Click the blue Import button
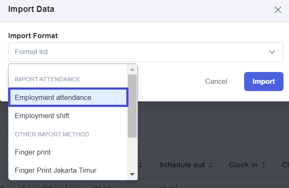289x188 pixels. (x=264, y=81)
